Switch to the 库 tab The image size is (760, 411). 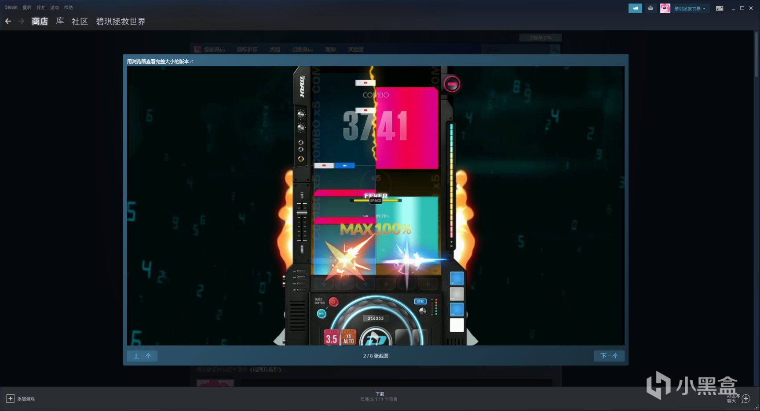tap(60, 21)
